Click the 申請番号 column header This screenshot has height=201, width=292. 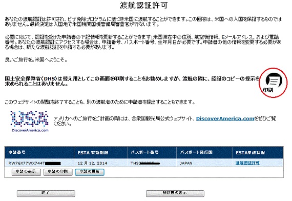click(x=39, y=152)
